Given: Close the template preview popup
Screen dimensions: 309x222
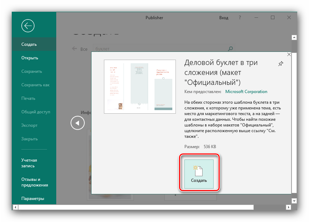Looking at the screenshot, I should [x=289, y=54].
